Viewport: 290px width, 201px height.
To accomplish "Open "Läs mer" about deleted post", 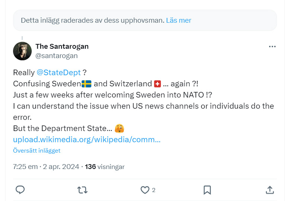I will point(179,20).
